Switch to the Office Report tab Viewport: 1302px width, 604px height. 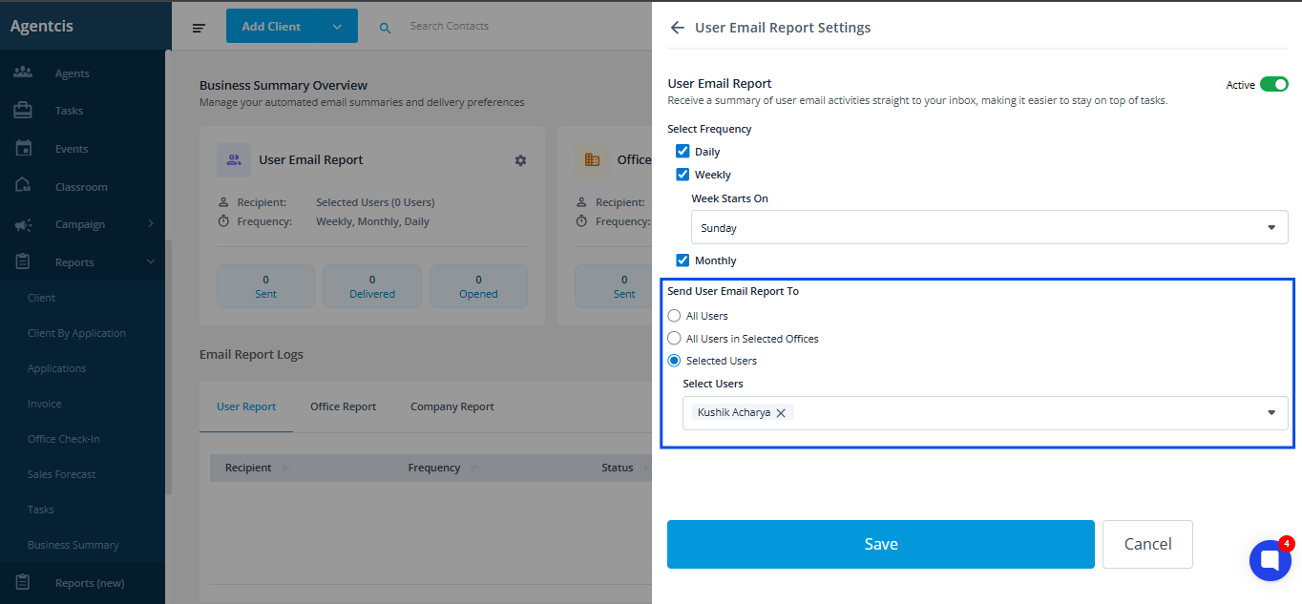coord(343,406)
